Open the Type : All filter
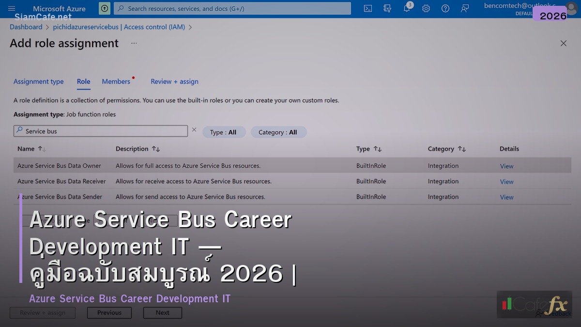The width and height of the screenshot is (581, 327). coord(224,132)
